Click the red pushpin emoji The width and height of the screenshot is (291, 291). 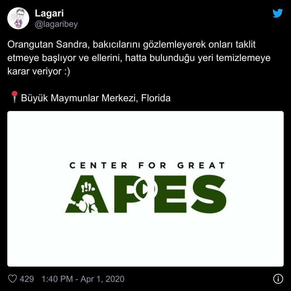click(x=14, y=97)
